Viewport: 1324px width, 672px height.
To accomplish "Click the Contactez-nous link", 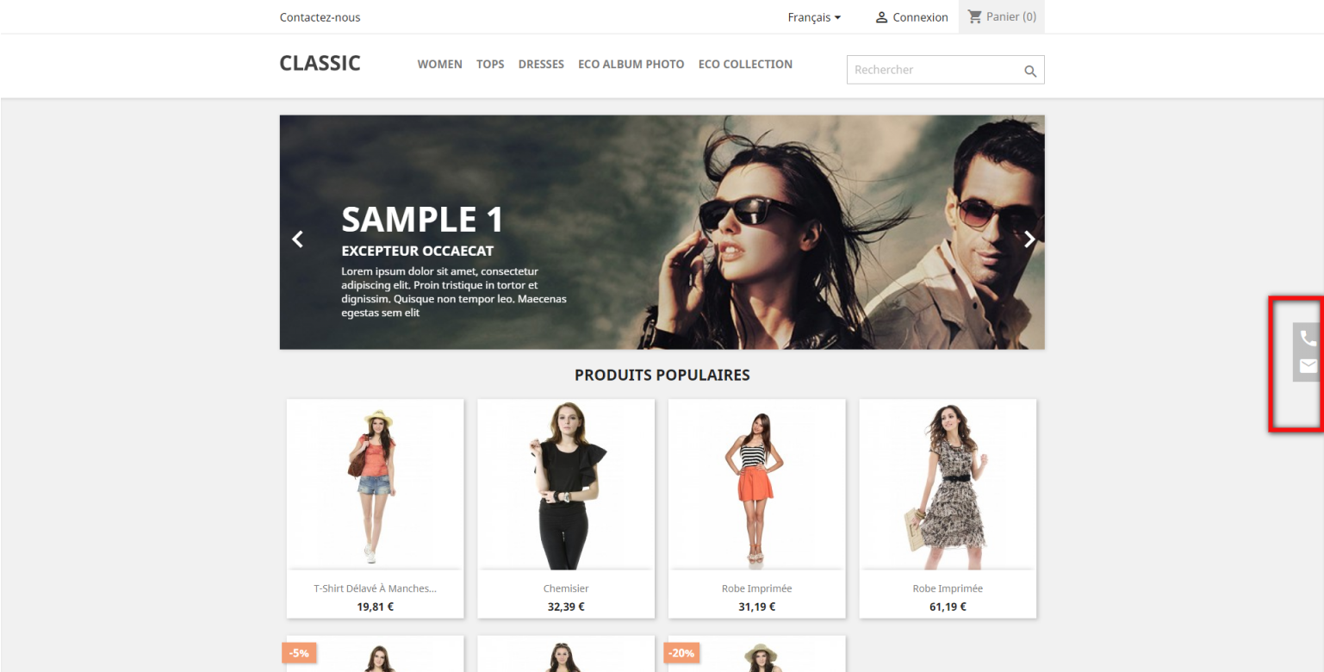I will point(320,17).
